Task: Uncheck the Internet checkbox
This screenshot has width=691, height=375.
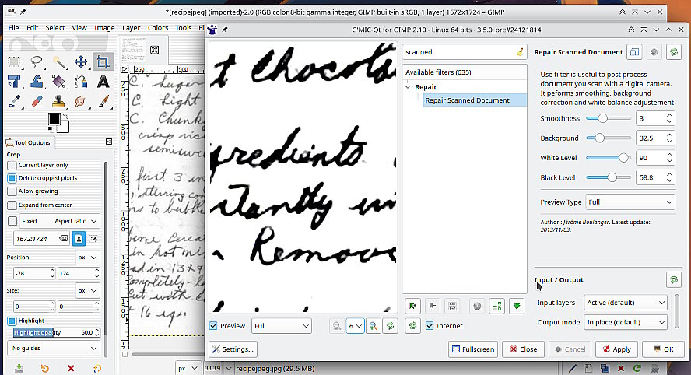Action: pyautogui.click(x=430, y=326)
